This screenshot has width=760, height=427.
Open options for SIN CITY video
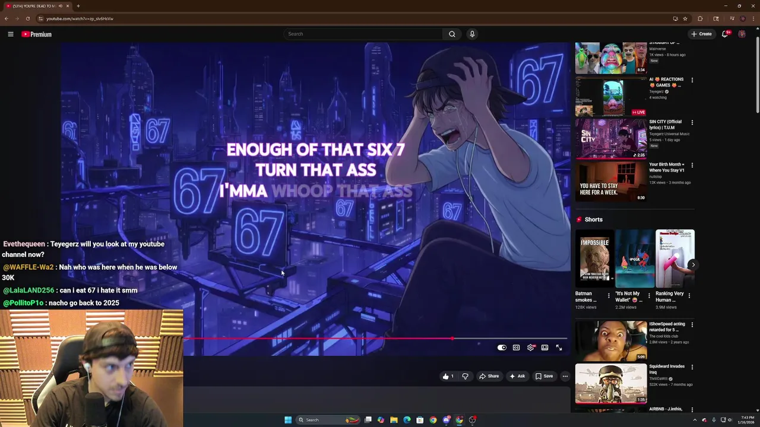692,122
